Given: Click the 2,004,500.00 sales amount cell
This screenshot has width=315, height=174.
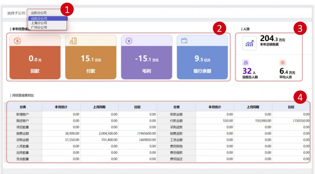Looking at the screenshot, I should pyautogui.click(x=101, y=134).
